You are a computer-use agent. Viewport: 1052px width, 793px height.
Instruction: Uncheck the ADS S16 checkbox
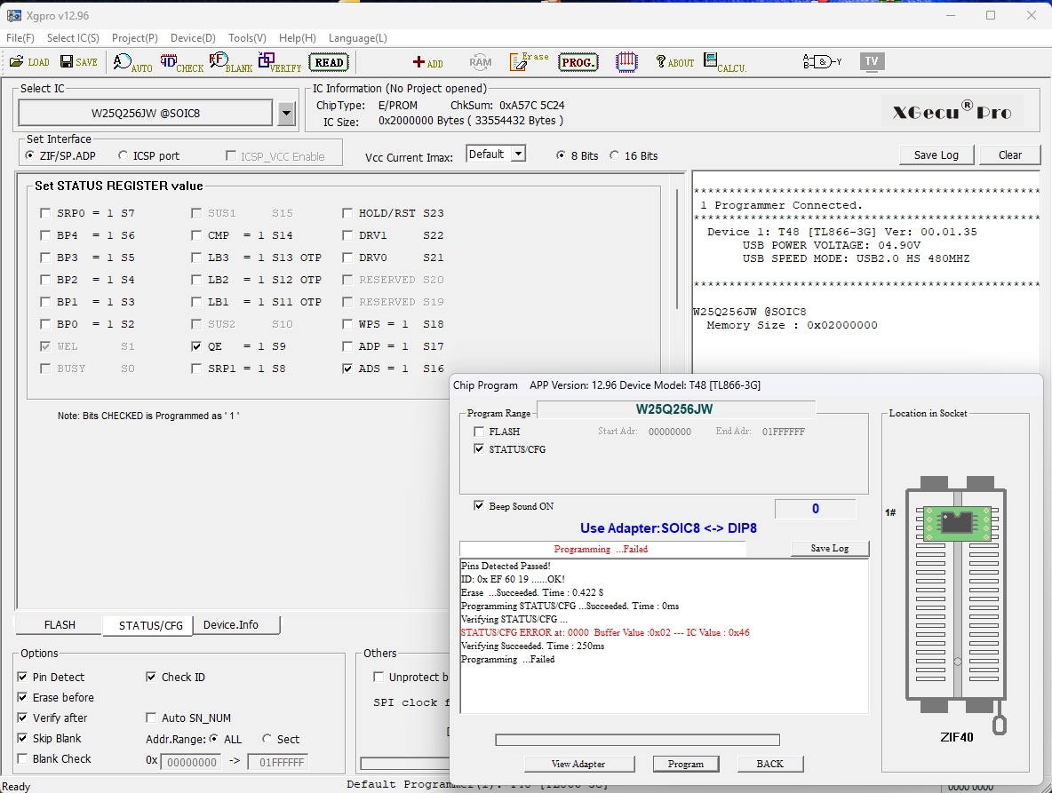click(347, 369)
